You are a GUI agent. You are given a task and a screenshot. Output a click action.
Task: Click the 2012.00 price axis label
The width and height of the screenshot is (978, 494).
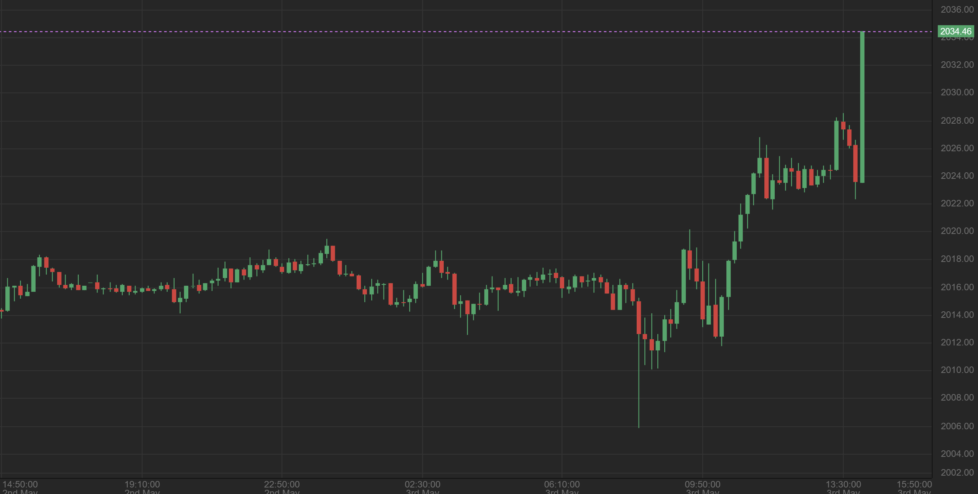click(957, 342)
